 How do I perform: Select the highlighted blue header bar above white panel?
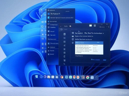(x=89, y=43)
